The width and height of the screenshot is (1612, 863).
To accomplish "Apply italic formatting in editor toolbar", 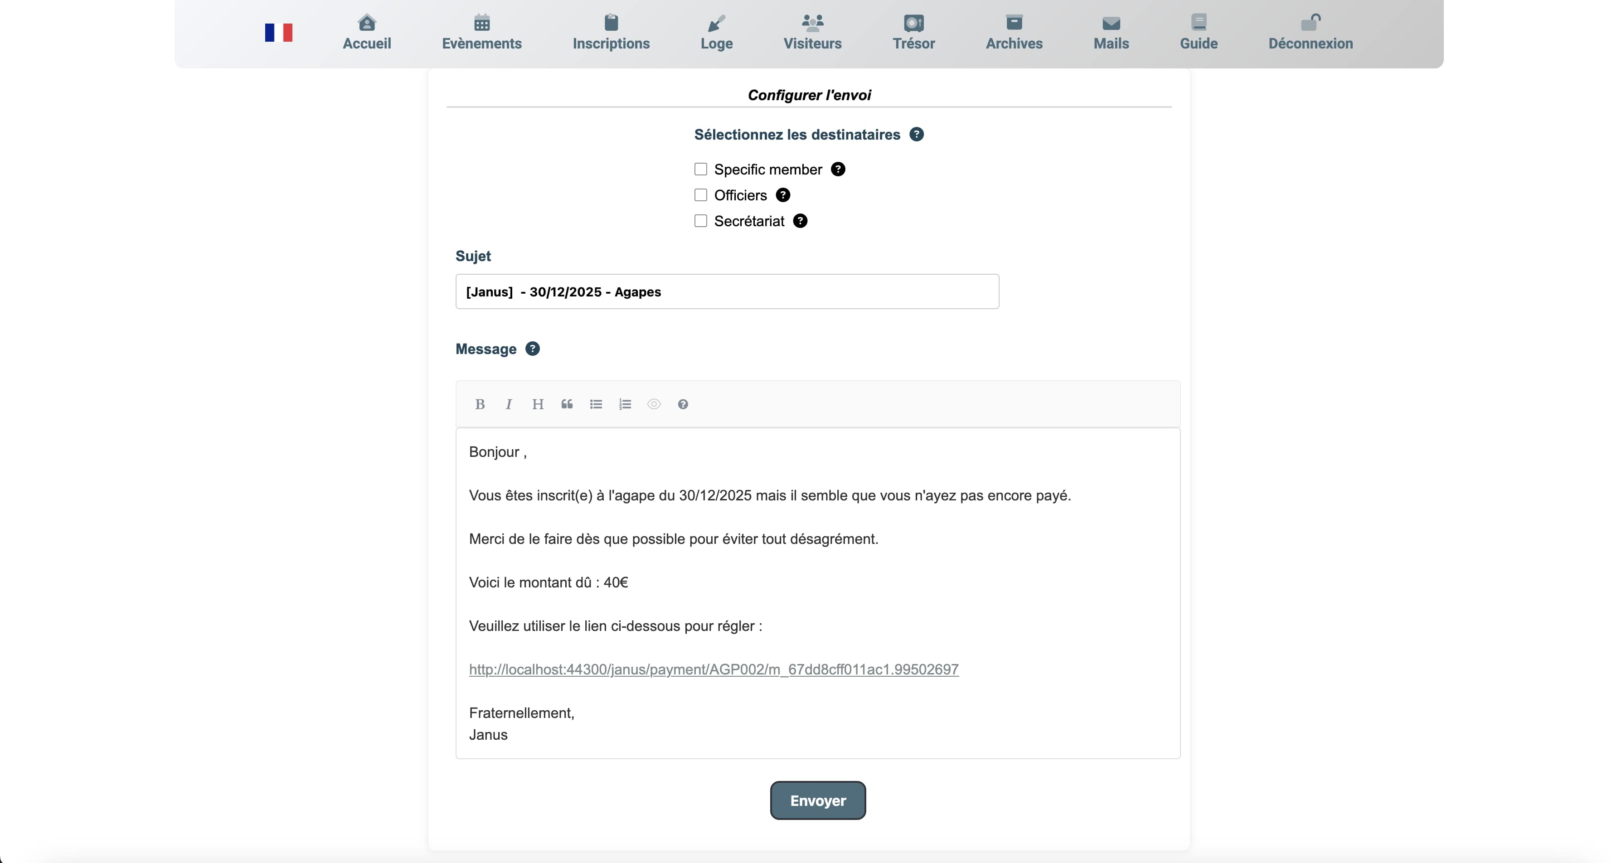I will tap(509, 404).
